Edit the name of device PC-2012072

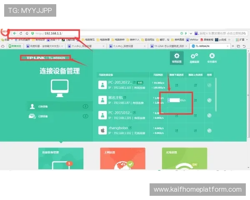[x=134, y=82]
